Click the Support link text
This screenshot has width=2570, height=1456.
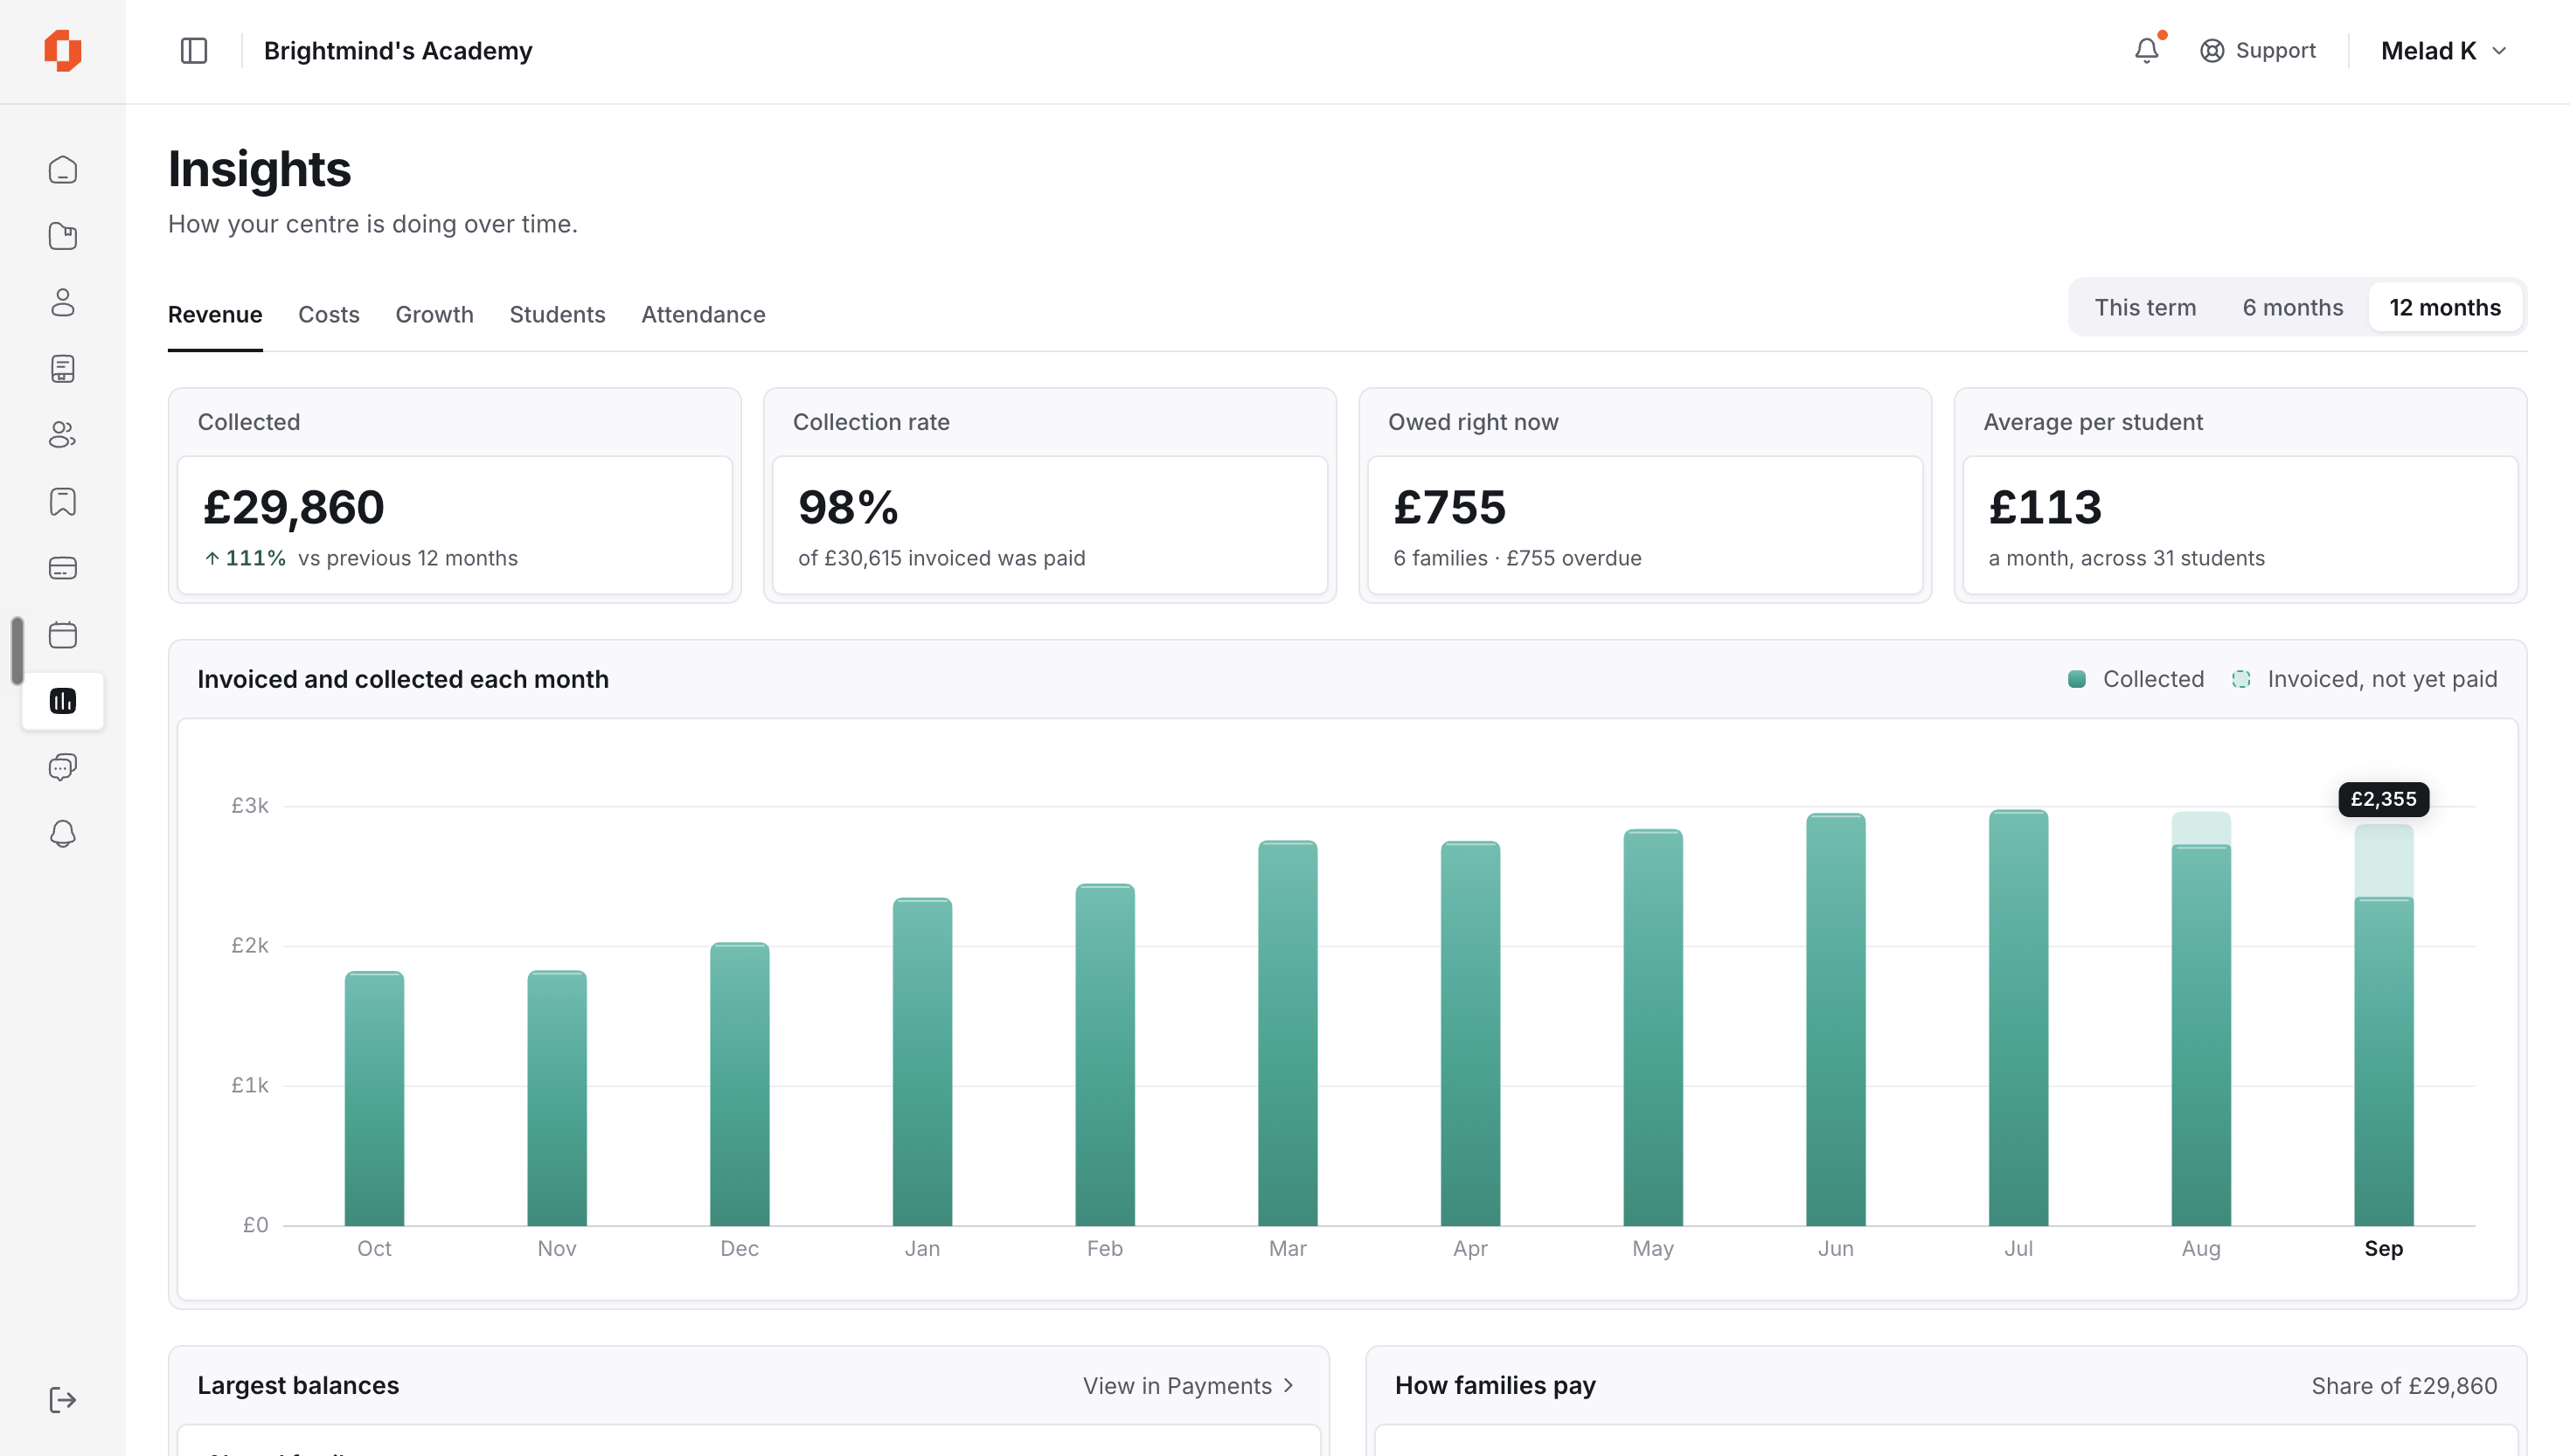click(x=2275, y=51)
